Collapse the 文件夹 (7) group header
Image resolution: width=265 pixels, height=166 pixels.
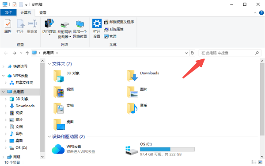[49, 64]
